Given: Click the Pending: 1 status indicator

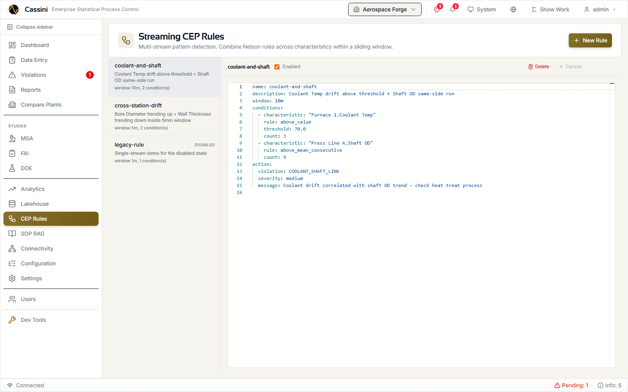Looking at the screenshot, I should 571,385.
